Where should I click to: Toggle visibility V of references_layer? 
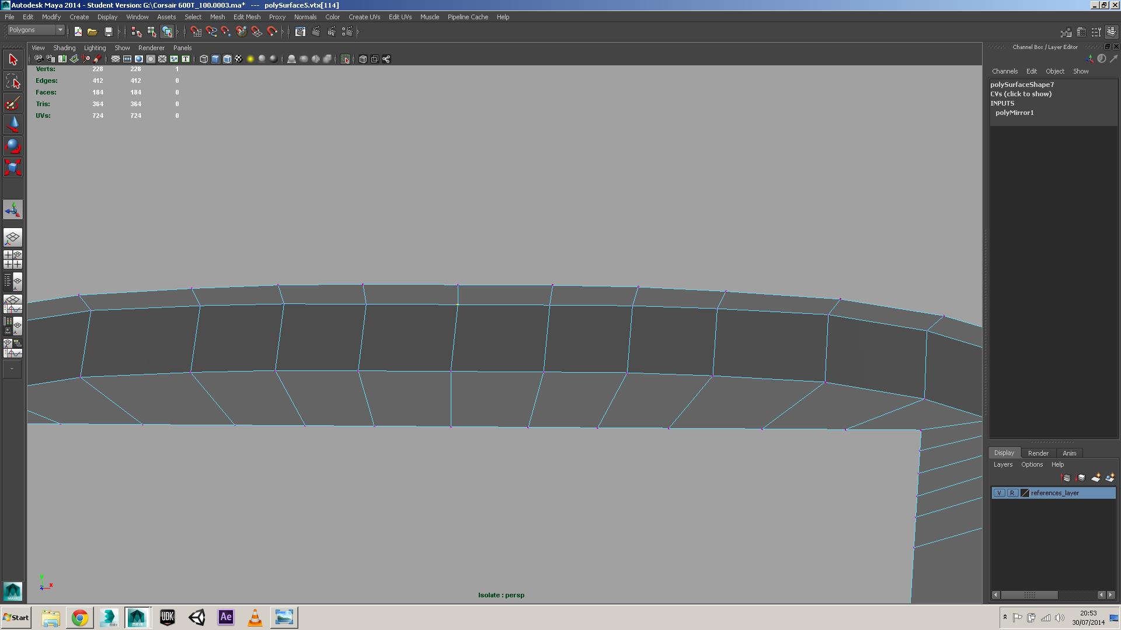tap(999, 494)
